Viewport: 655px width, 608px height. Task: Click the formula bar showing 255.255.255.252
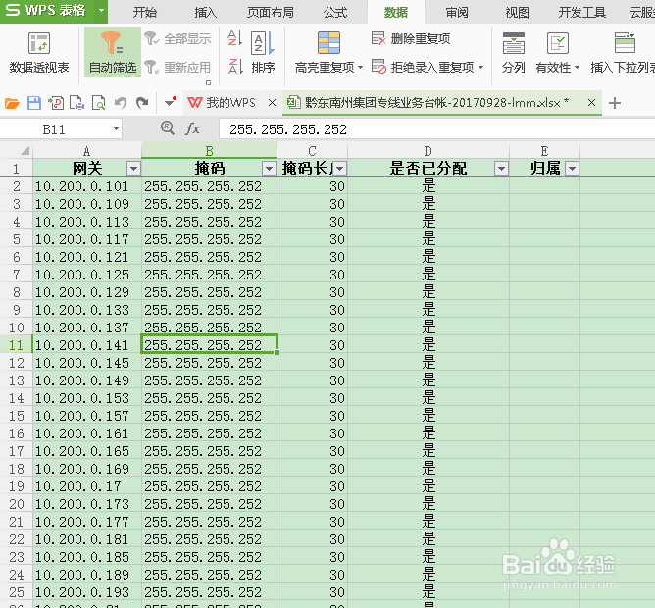[436, 129]
